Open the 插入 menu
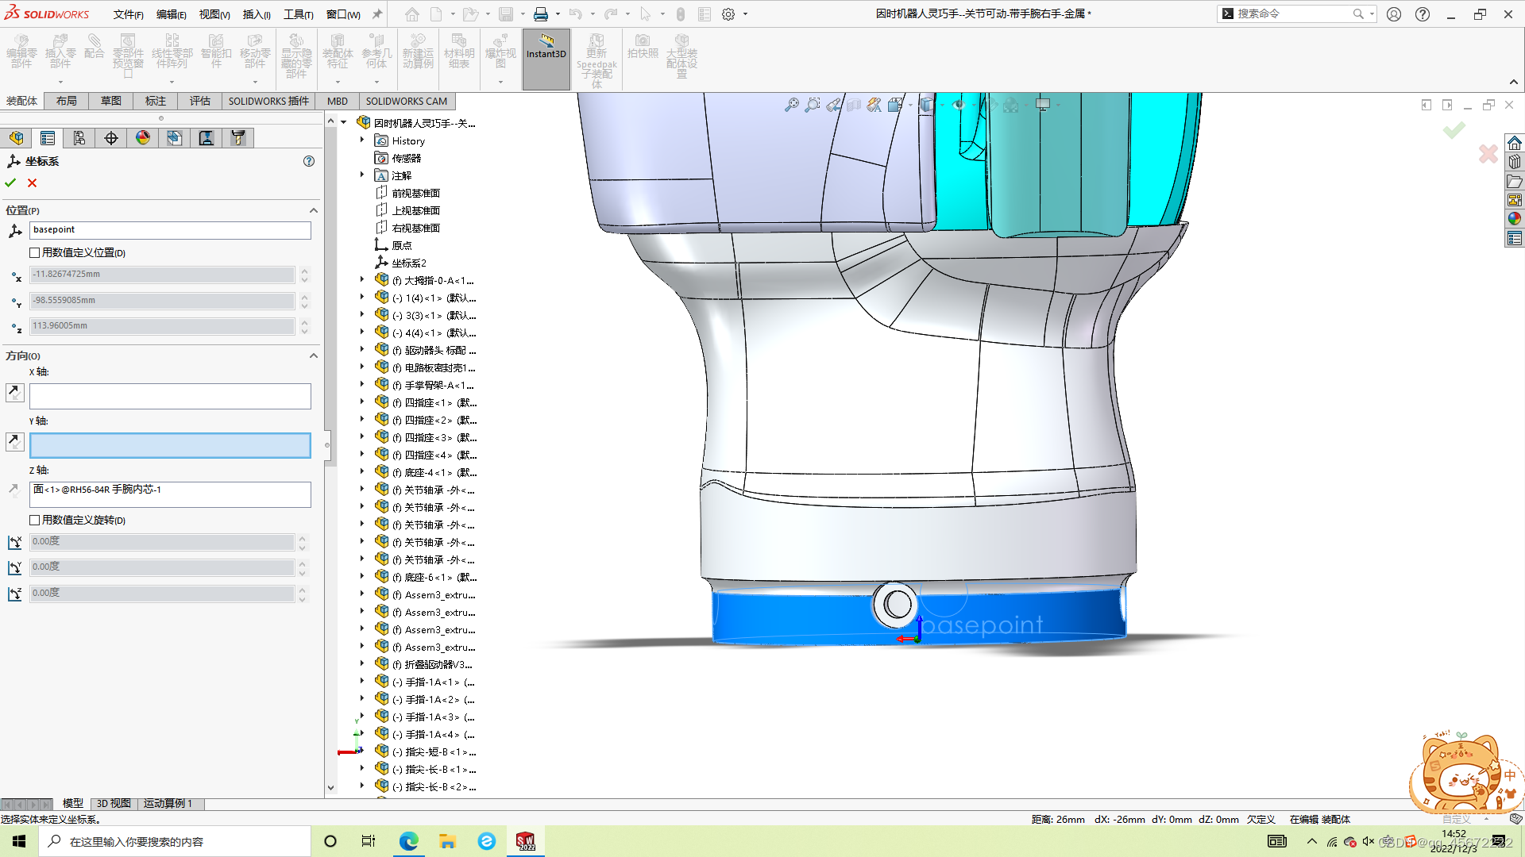Screen dimensions: 1525x857 [x=256, y=13]
